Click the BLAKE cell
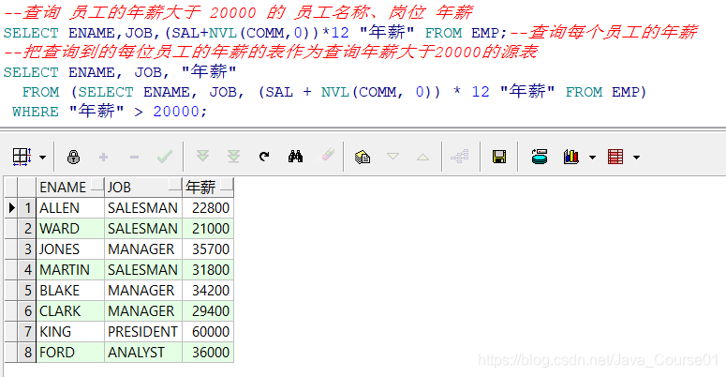This screenshot has height=377, width=726. (70, 291)
